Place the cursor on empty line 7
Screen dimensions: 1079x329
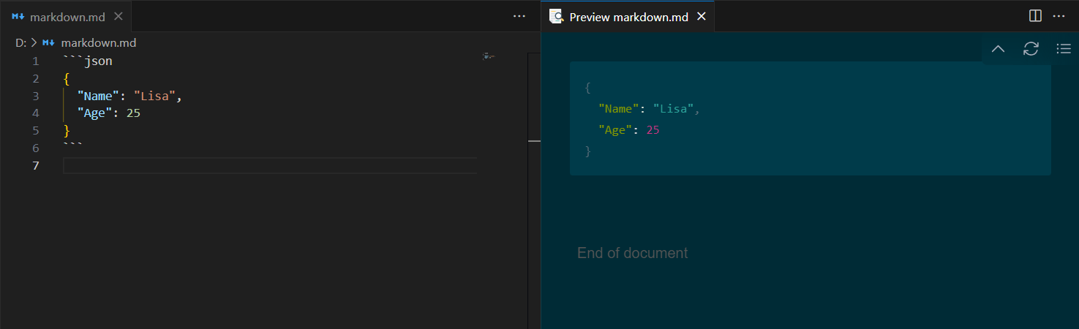click(x=269, y=166)
